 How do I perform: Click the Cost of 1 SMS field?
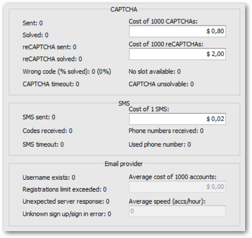(177, 119)
